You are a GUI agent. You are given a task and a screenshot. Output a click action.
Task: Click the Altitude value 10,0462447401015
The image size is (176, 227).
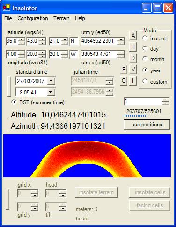(73, 115)
